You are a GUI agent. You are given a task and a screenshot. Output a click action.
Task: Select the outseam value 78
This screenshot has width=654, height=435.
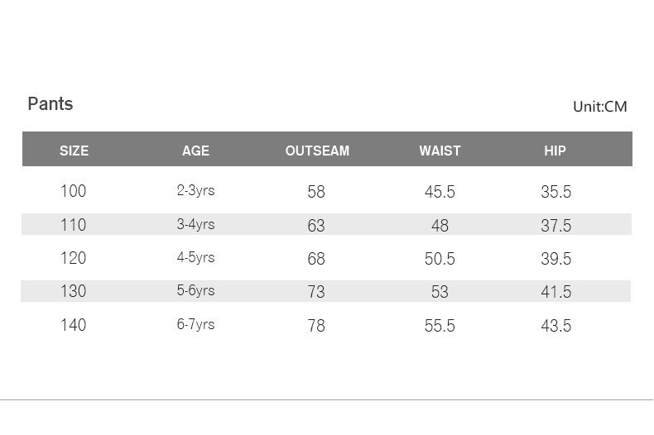(x=316, y=326)
